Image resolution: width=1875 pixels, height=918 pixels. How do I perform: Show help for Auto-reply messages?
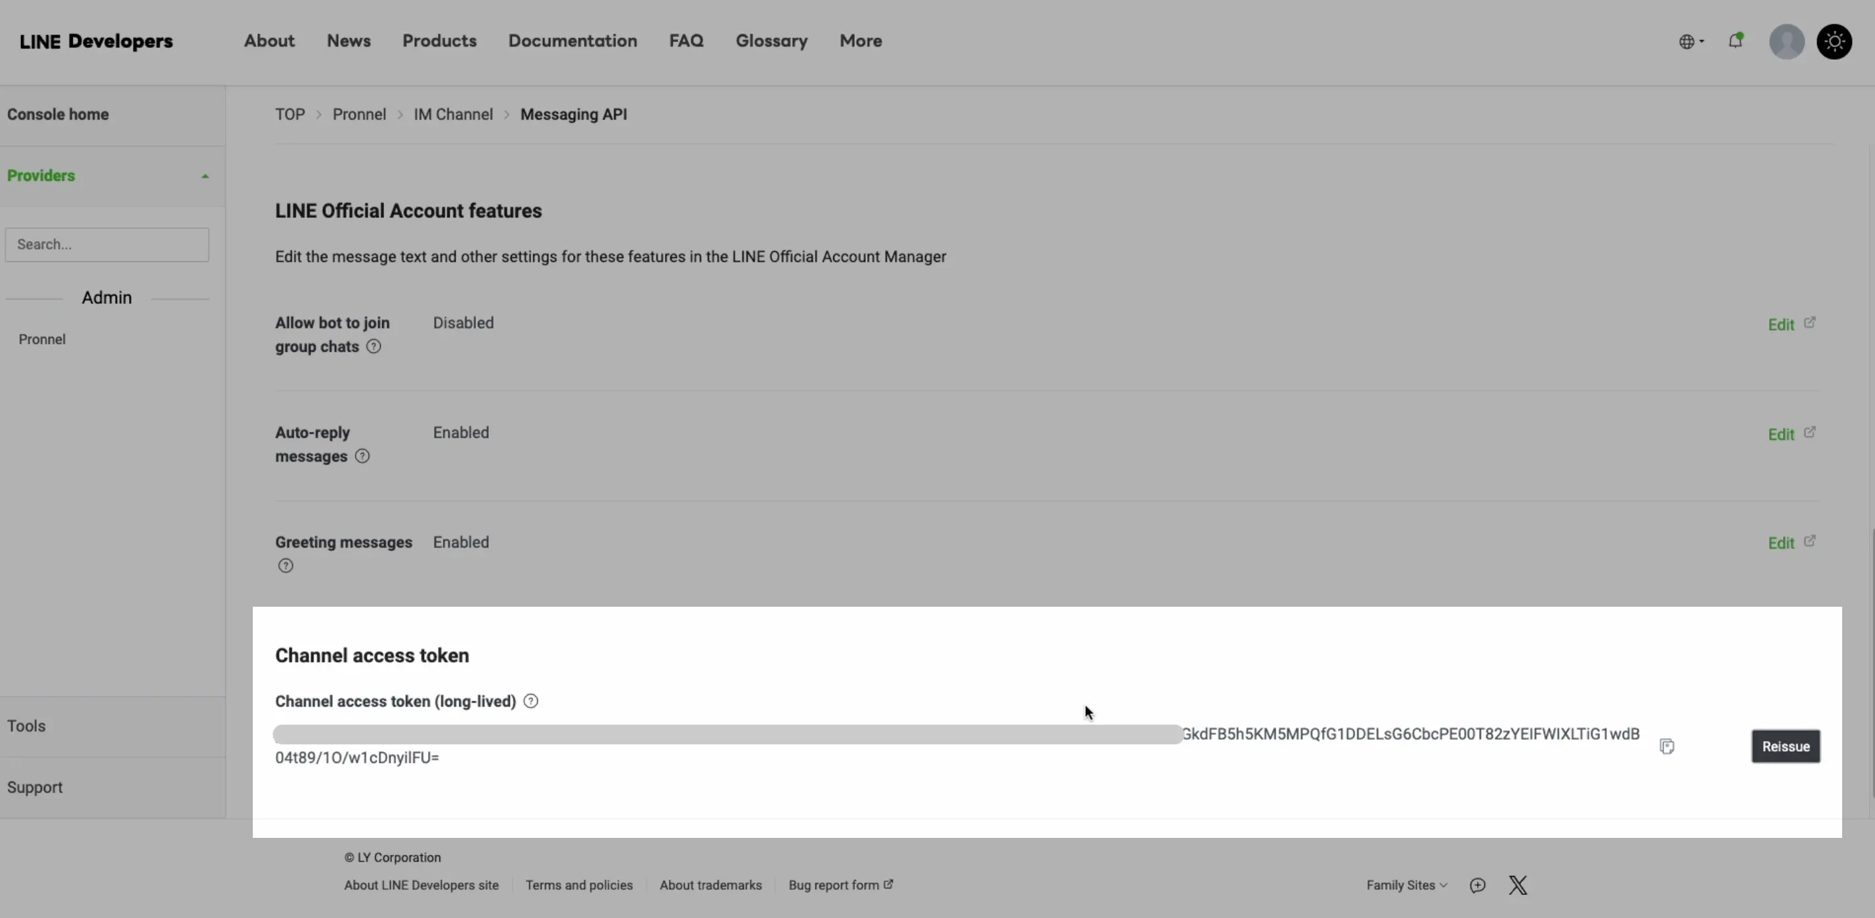tap(362, 456)
